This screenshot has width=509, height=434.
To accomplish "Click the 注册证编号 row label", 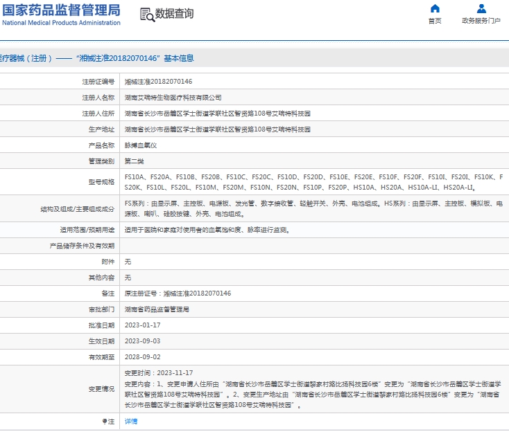I will [x=98, y=82].
